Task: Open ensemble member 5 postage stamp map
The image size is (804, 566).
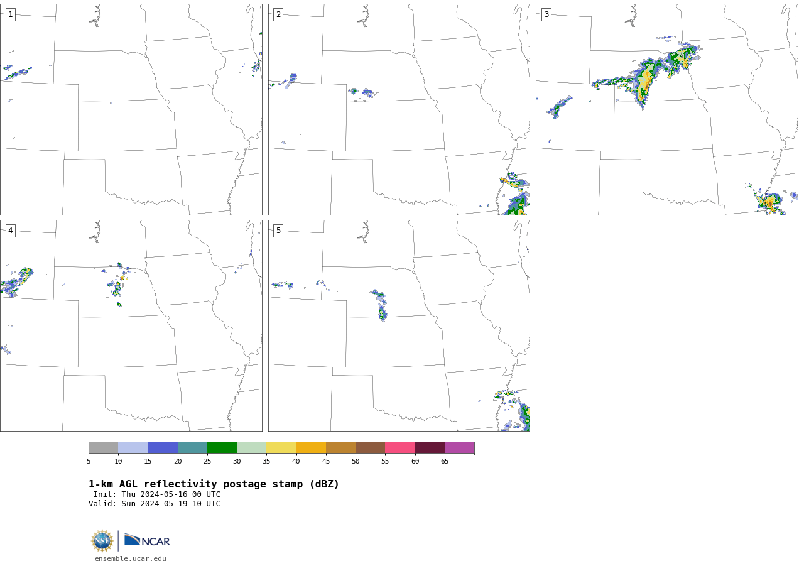Action: pos(399,325)
